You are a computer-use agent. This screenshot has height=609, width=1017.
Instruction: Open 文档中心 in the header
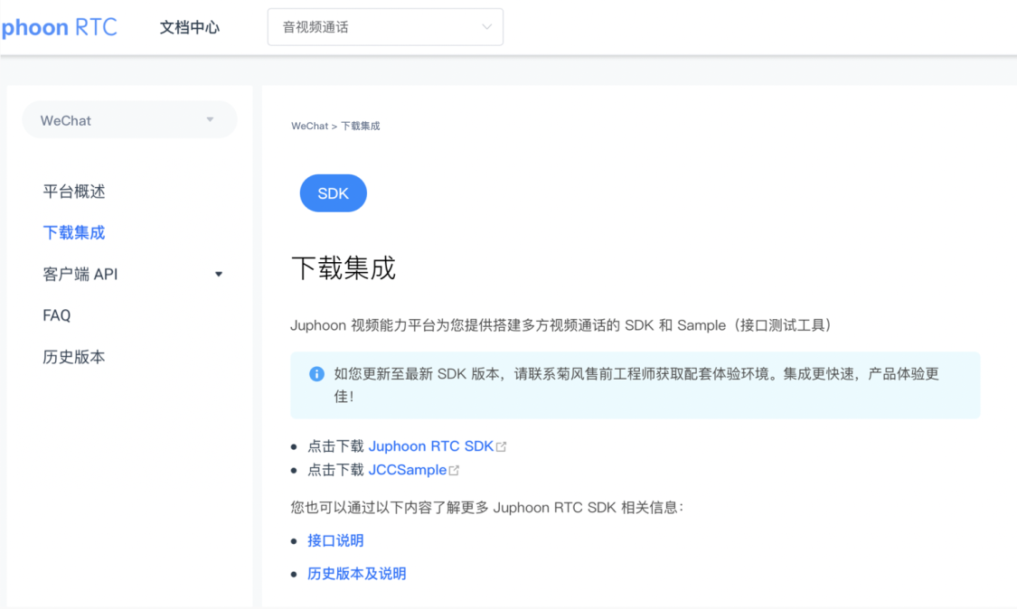[x=190, y=27]
